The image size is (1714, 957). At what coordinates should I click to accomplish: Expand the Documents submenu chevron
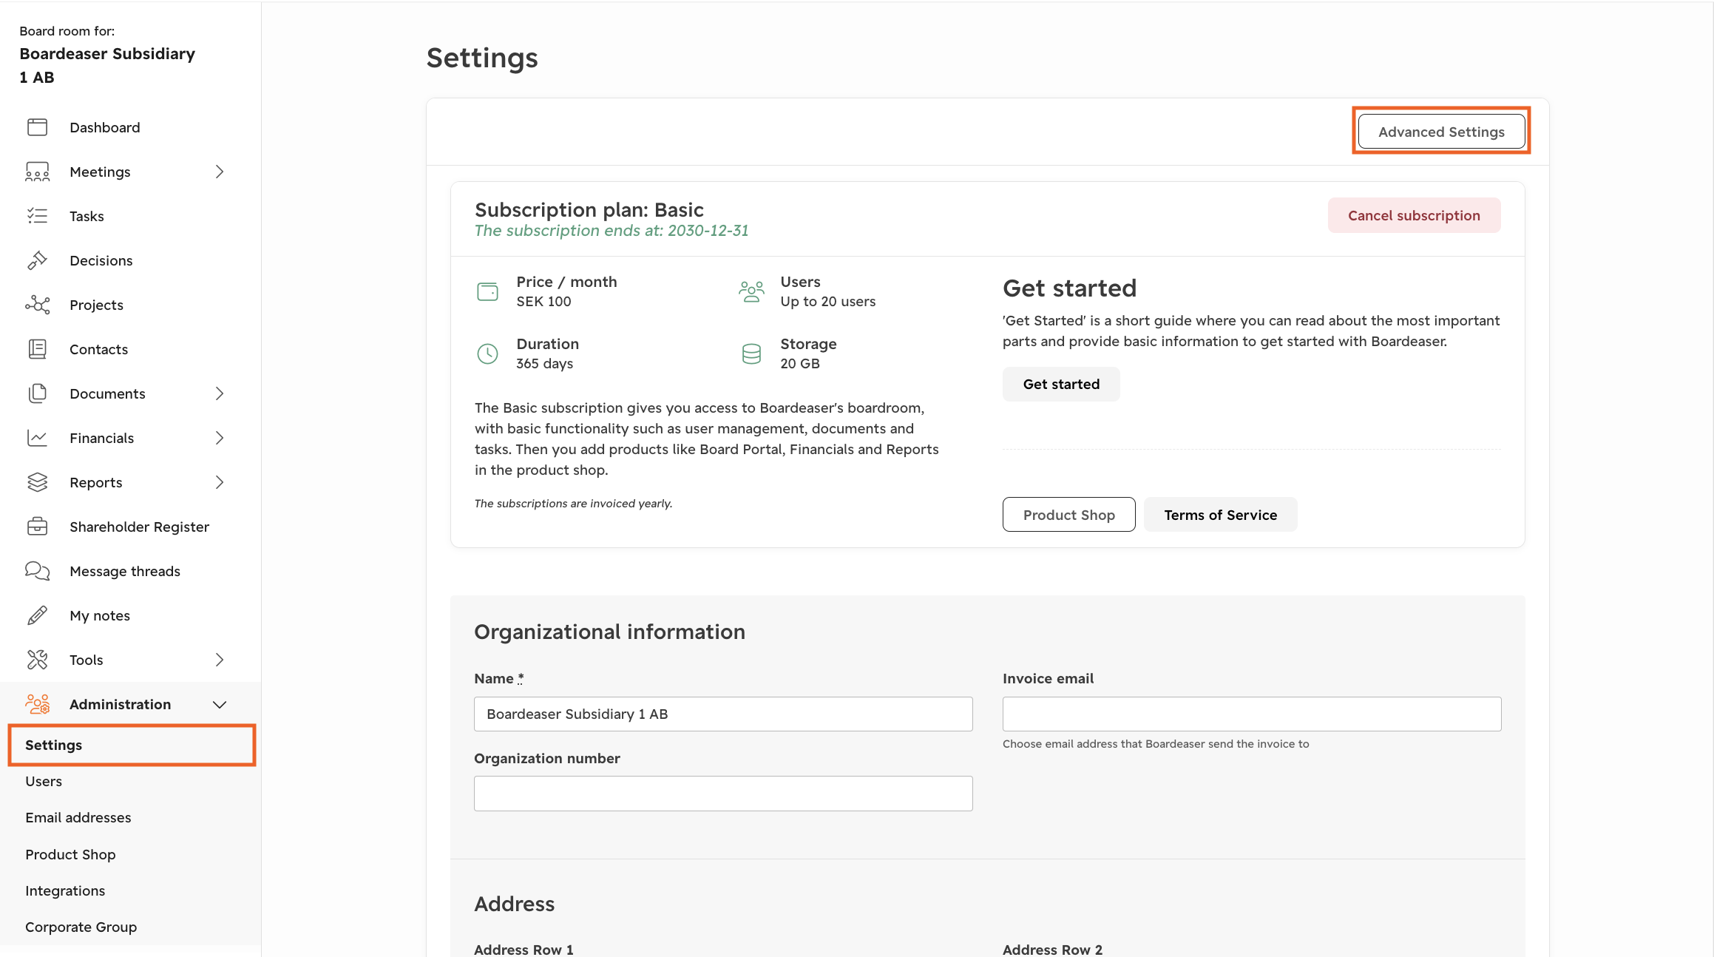(x=220, y=393)
